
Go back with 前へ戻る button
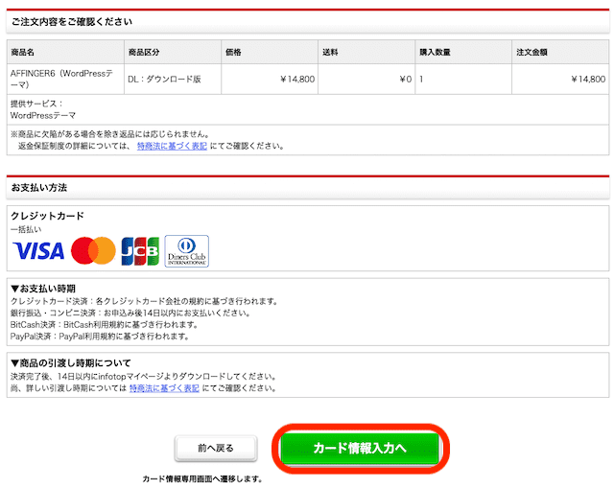tap(216, 448)
